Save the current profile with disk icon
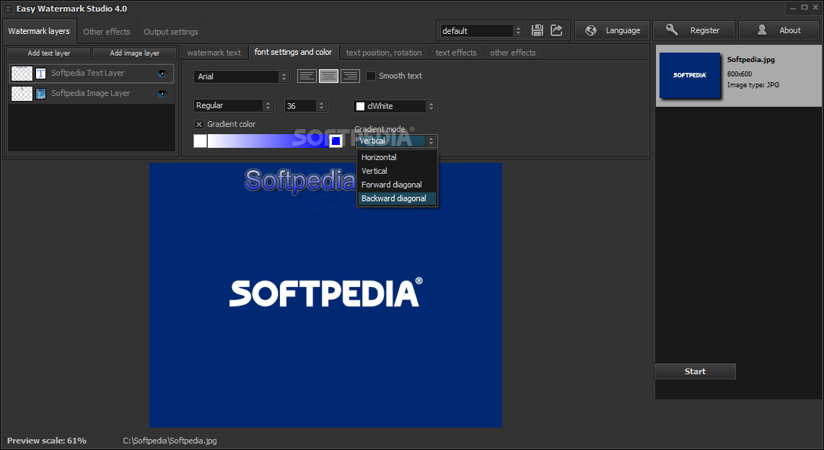The height and width of the screenshot is (450, 824). click(x=537, y=30)
